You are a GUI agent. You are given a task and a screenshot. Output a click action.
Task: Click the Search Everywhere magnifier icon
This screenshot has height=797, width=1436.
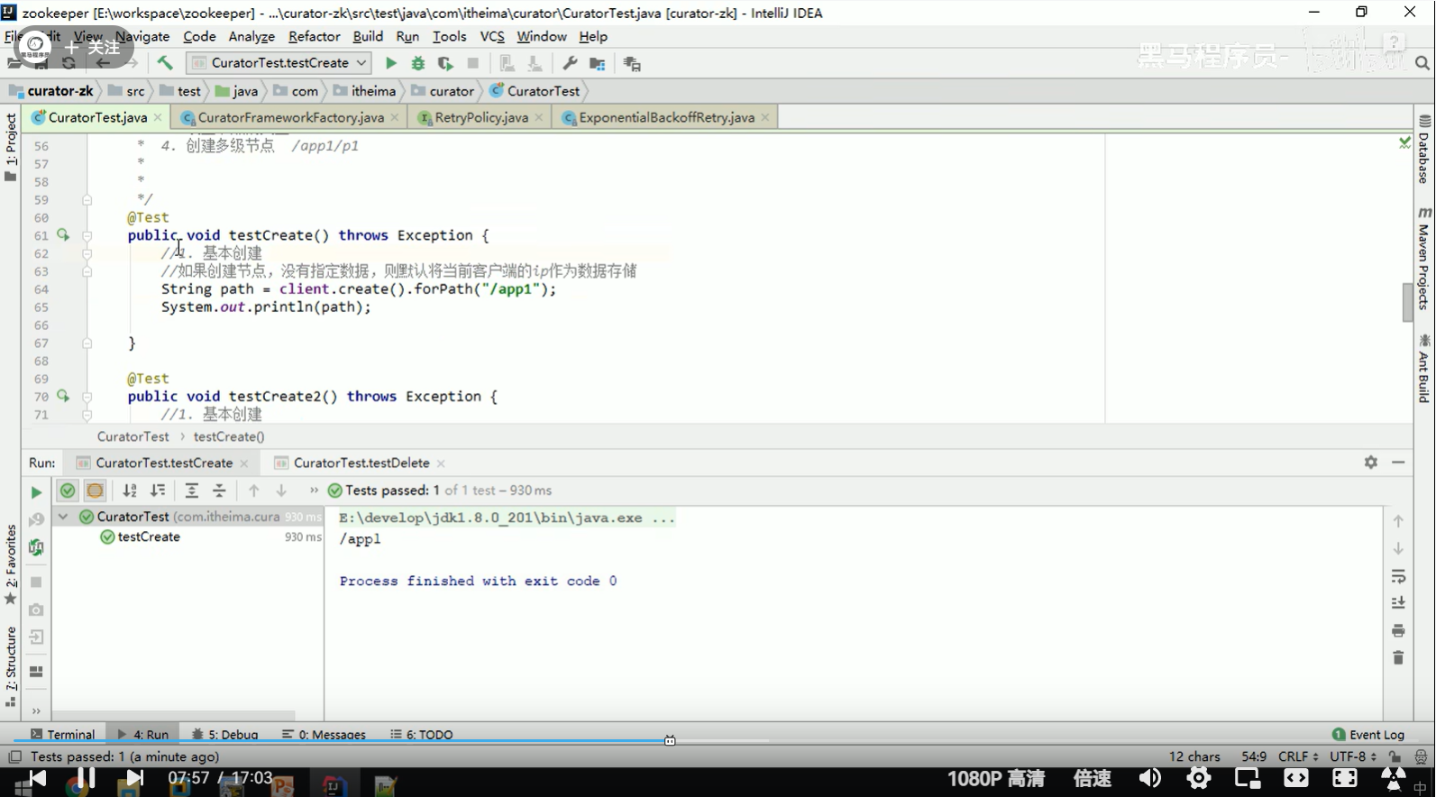[1422, 63]
